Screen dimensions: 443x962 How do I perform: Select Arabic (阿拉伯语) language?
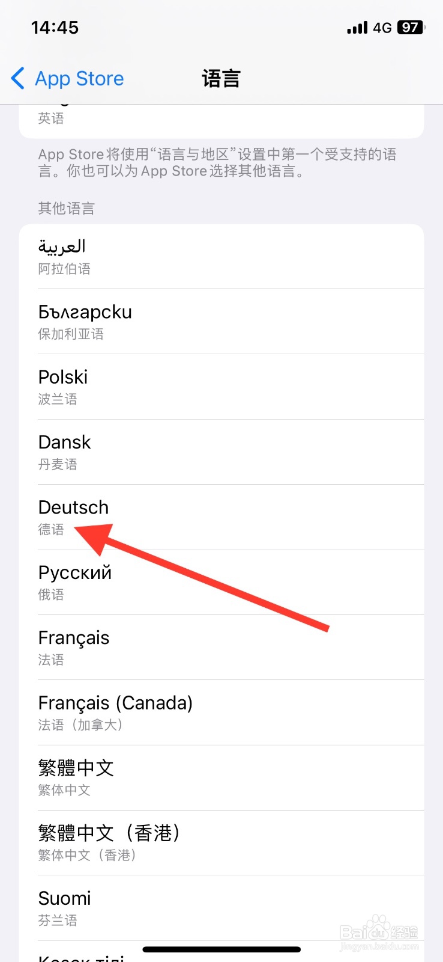coord(221,257)
